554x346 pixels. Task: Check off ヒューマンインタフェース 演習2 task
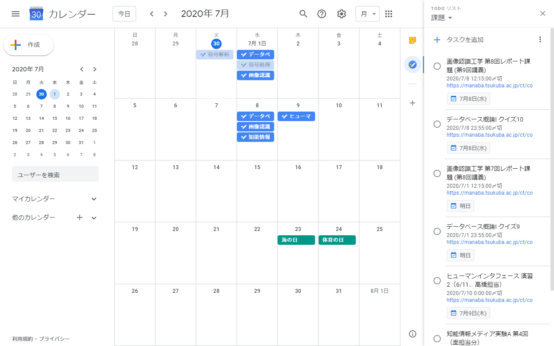click(437, 280)
